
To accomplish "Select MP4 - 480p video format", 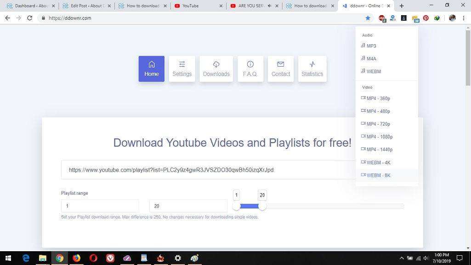I will 386,111.
